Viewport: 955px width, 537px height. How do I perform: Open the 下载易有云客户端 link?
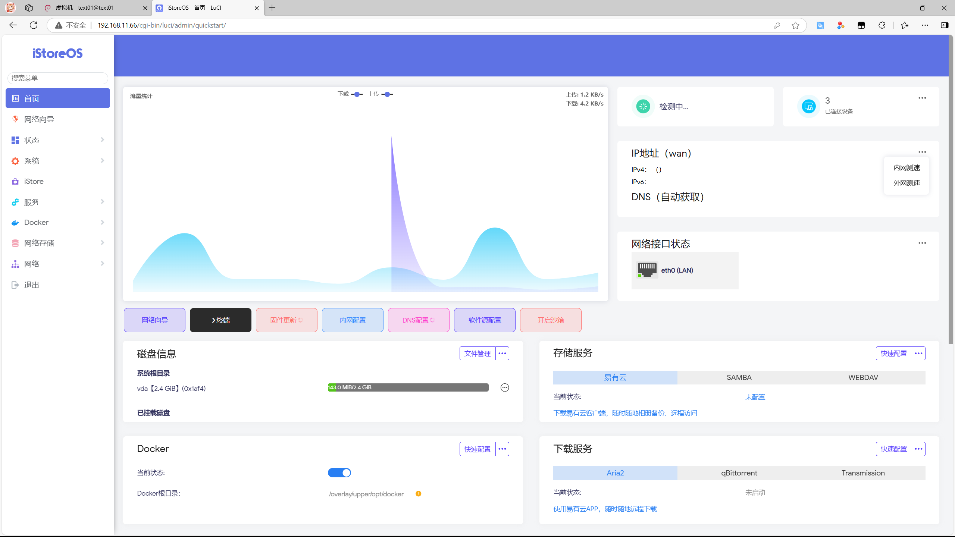click(x=625, y=413)
